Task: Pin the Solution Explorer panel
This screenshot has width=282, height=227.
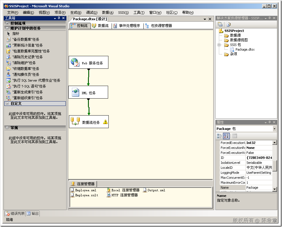Action: pyautogui.click(x=270, y=18)
